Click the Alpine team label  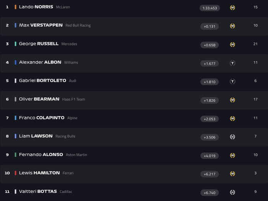72,118
